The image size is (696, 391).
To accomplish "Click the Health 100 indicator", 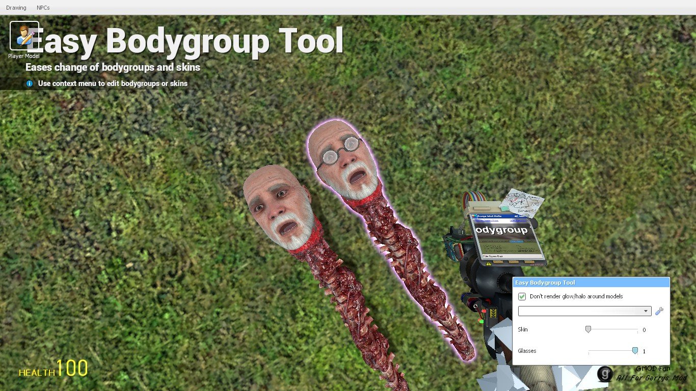I will 53,369.
